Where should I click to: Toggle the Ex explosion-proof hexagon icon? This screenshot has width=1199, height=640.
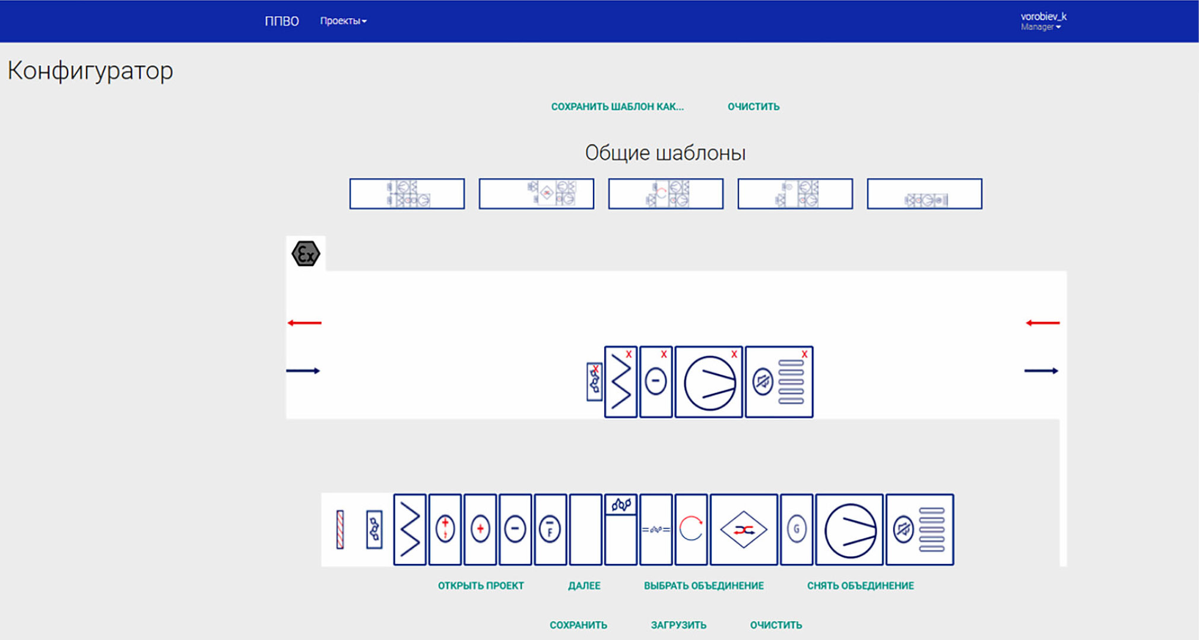tap(306, 254)
